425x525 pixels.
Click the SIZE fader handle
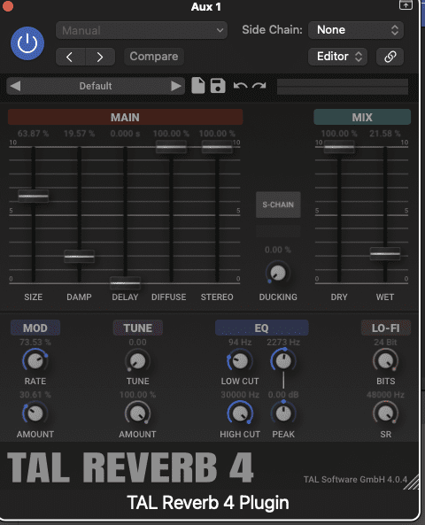pyautogui.click(x=34, y=197)
